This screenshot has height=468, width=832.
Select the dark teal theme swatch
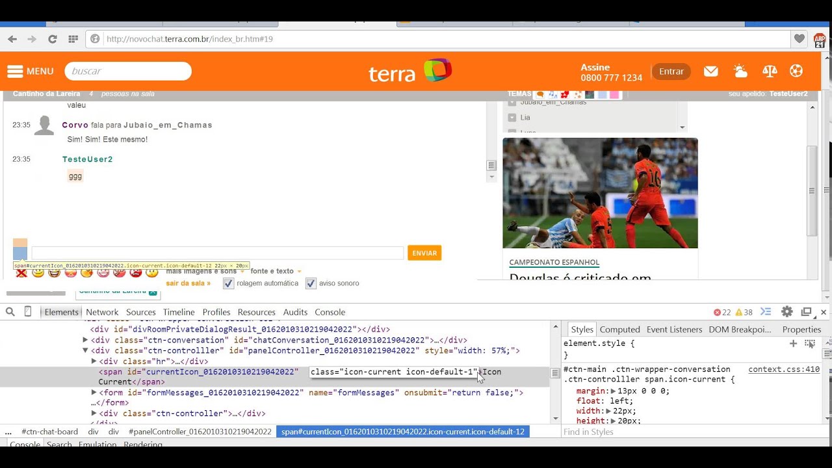(590, 94)
